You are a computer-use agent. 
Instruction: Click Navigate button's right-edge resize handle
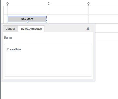coord(46,19)
